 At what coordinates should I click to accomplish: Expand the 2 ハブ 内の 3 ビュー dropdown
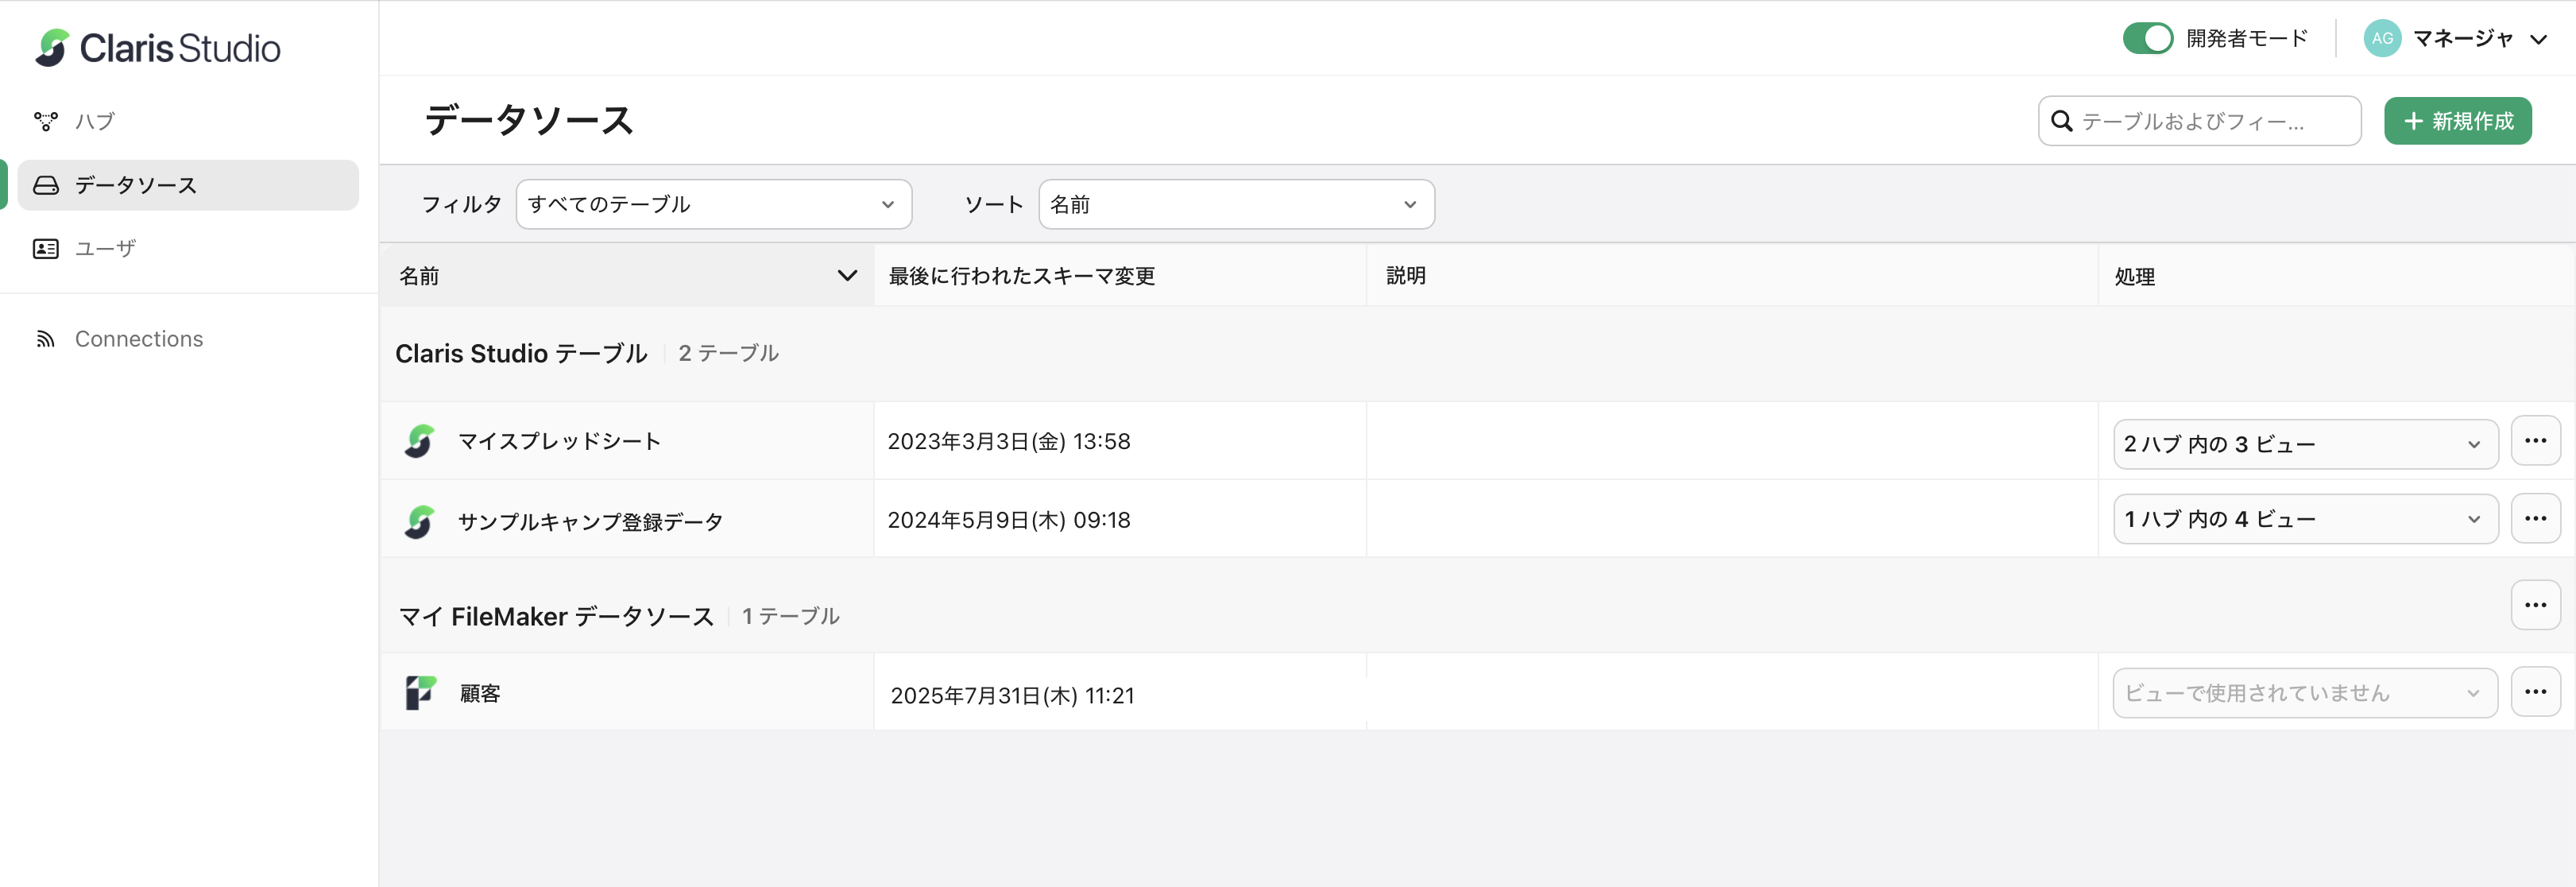(2304, 444)
